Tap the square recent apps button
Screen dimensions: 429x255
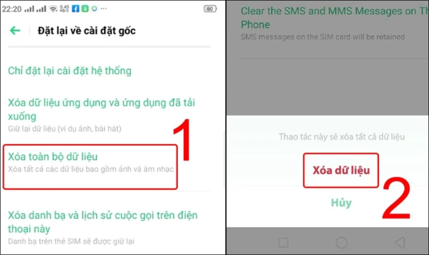pyautogui.click(x=283, y=242)
